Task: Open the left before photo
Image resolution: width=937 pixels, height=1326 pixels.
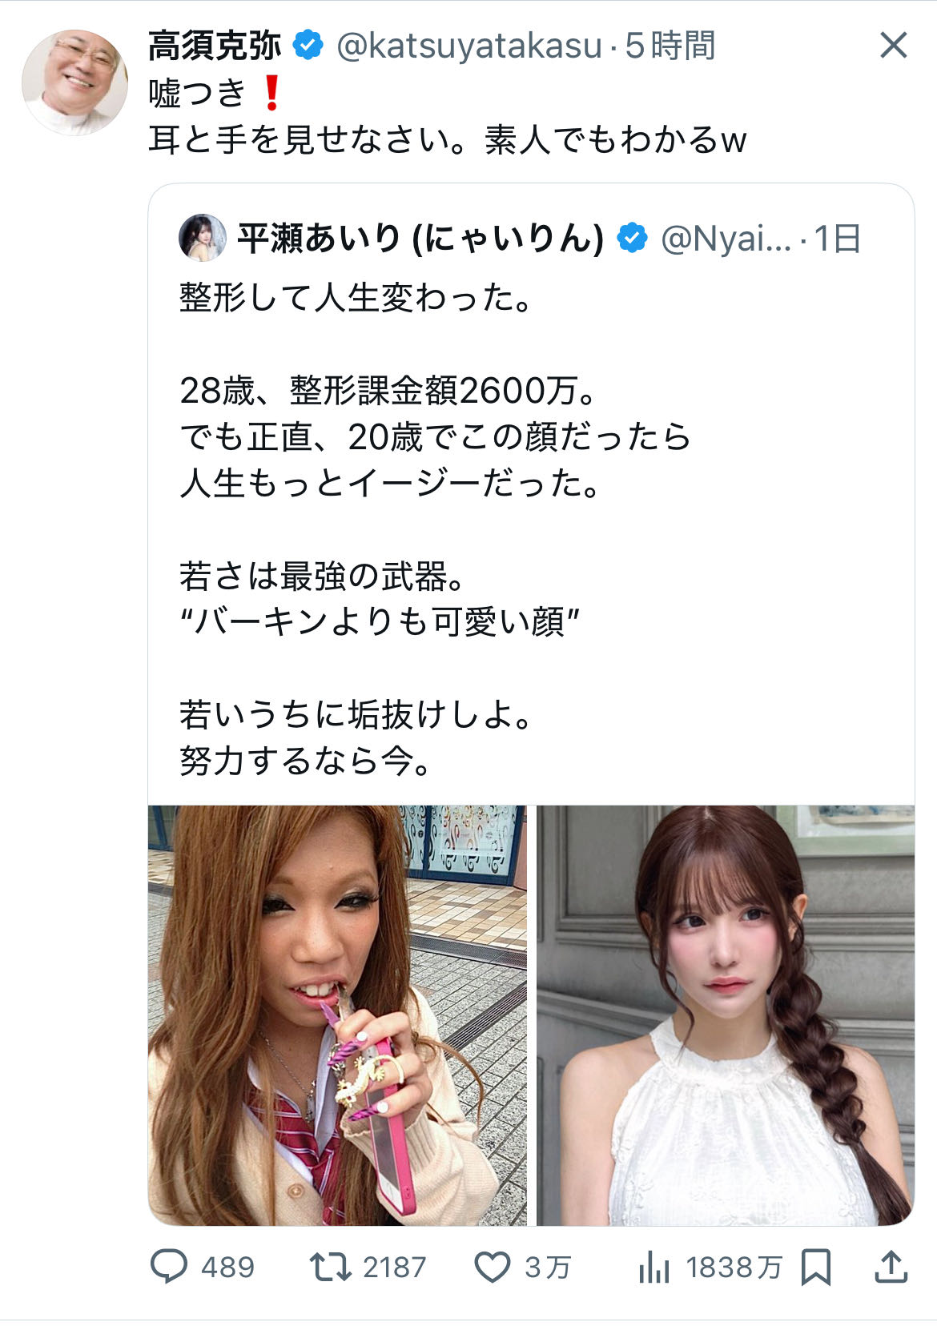Action: click(337, 1015)
